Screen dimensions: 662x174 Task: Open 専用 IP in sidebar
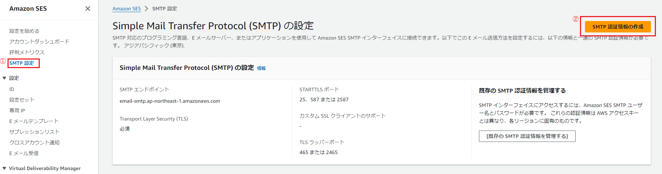tap(17, 111)
